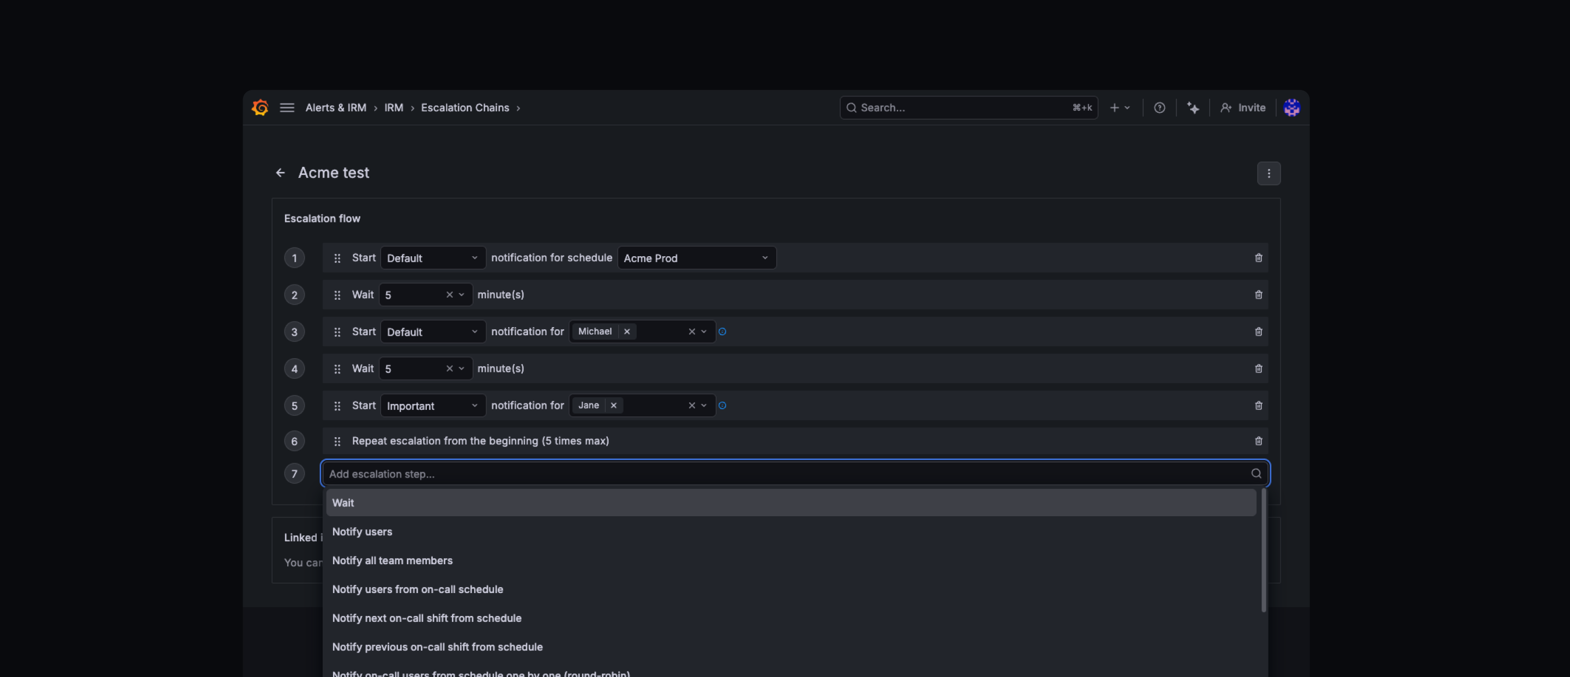Viewport: 1570px width, 677px height.
Task: Grab the drag handle of step 1
Action: click(337, 258)
